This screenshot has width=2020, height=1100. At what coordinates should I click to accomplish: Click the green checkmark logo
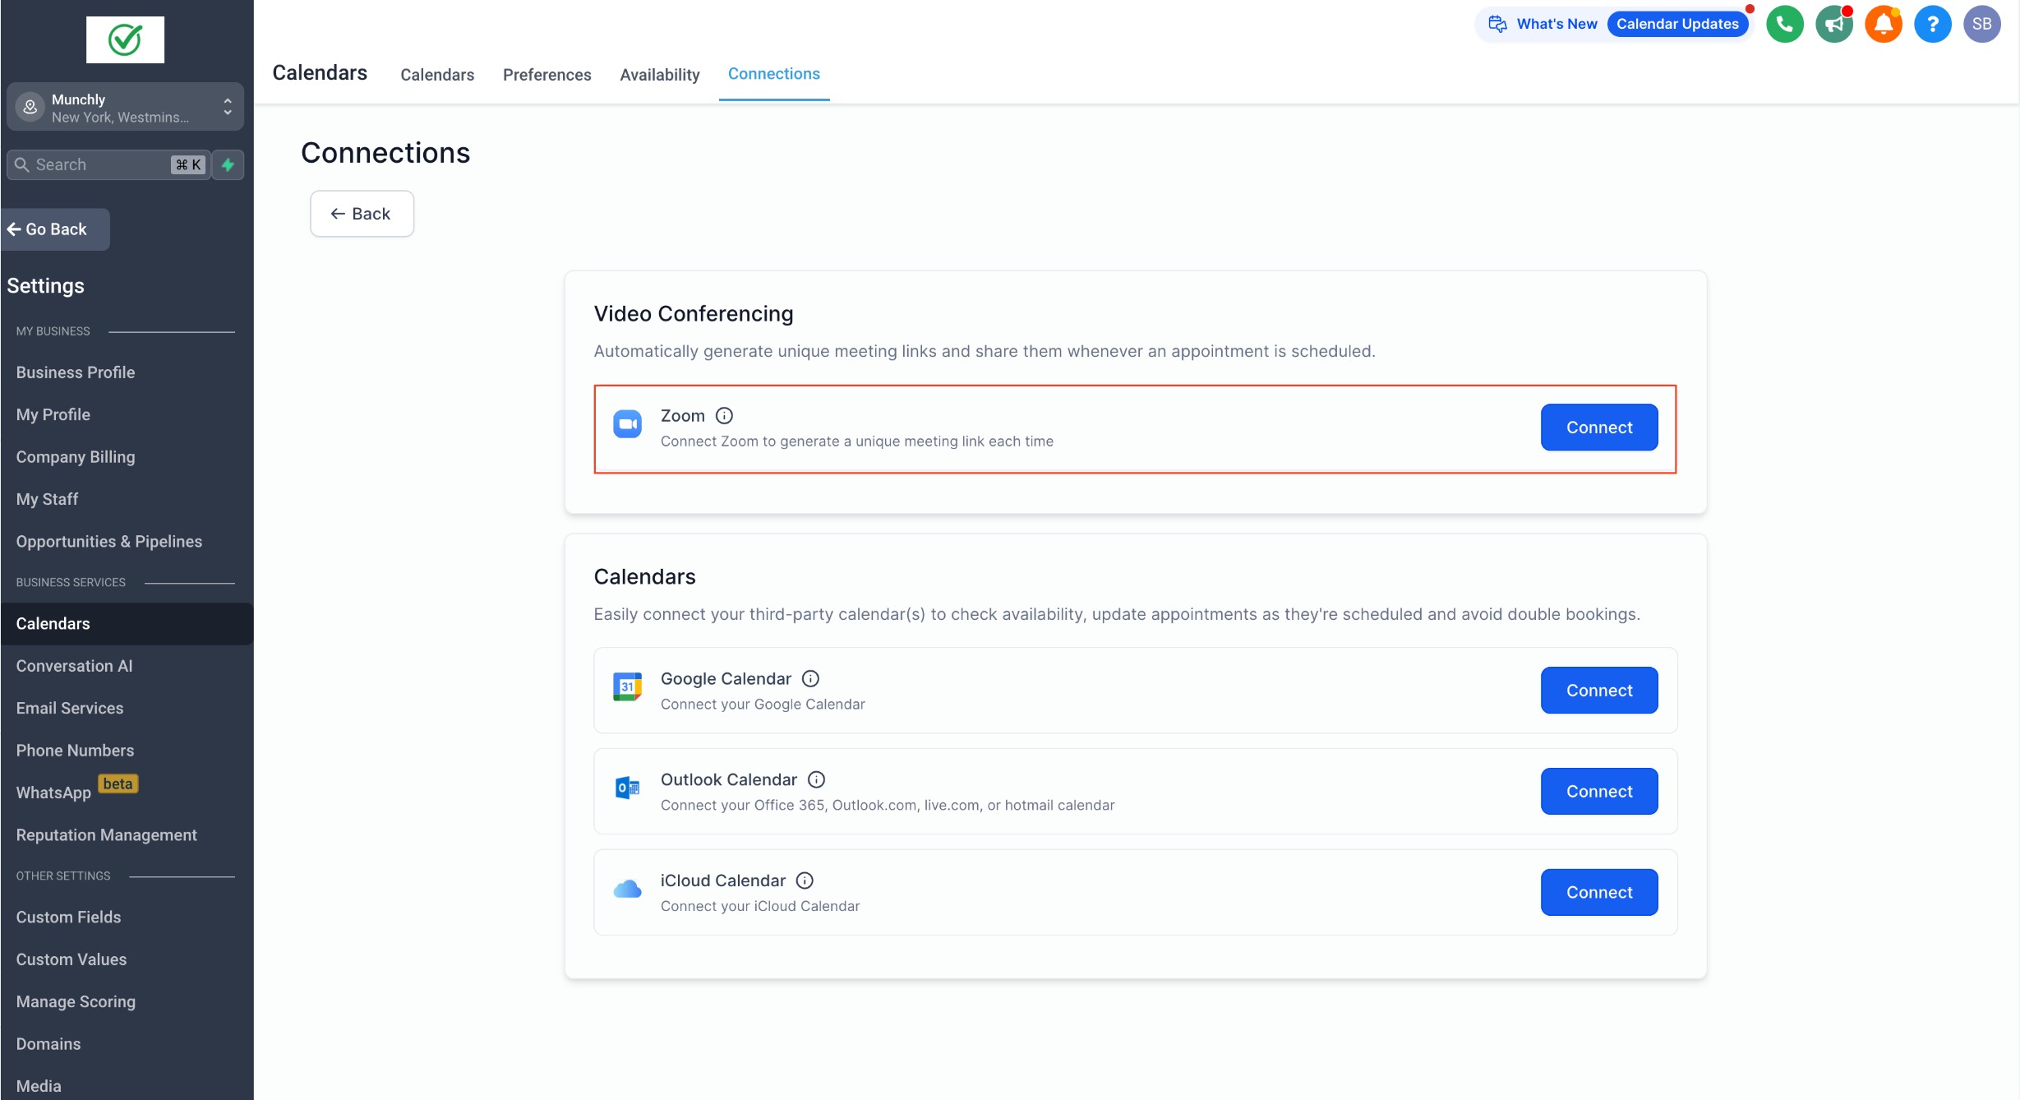click(125, 39)
